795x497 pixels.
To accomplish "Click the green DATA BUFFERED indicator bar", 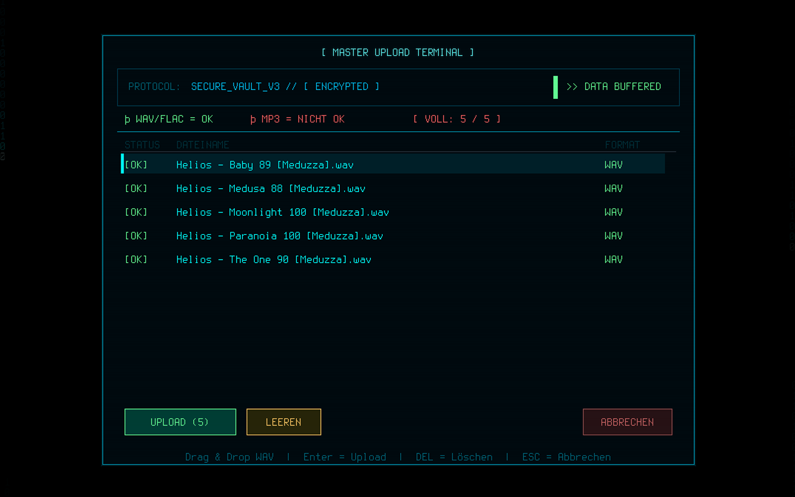I will tap(556, 87).
